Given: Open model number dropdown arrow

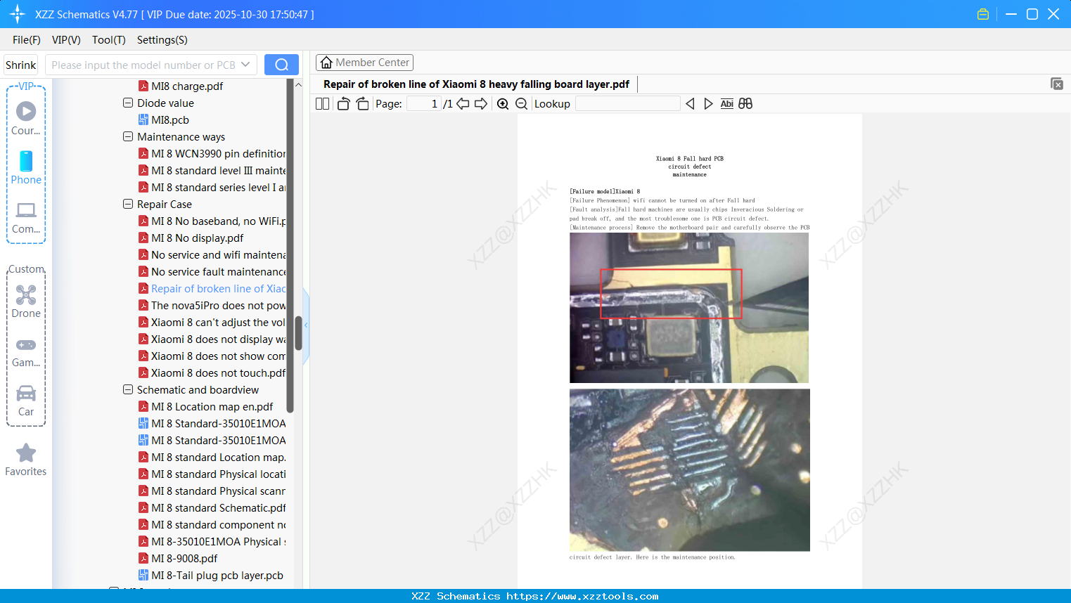Looking at the screenshot, I should tap(245, 65).
